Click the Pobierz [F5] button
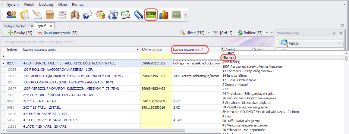 click(x=250, y=33)
